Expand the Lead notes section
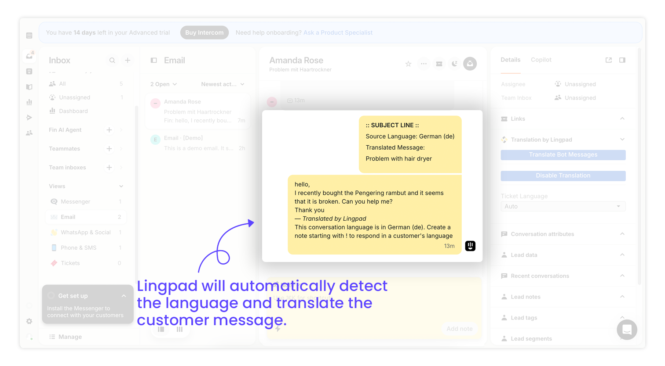 pyautogui.click(x=622, y=297)
